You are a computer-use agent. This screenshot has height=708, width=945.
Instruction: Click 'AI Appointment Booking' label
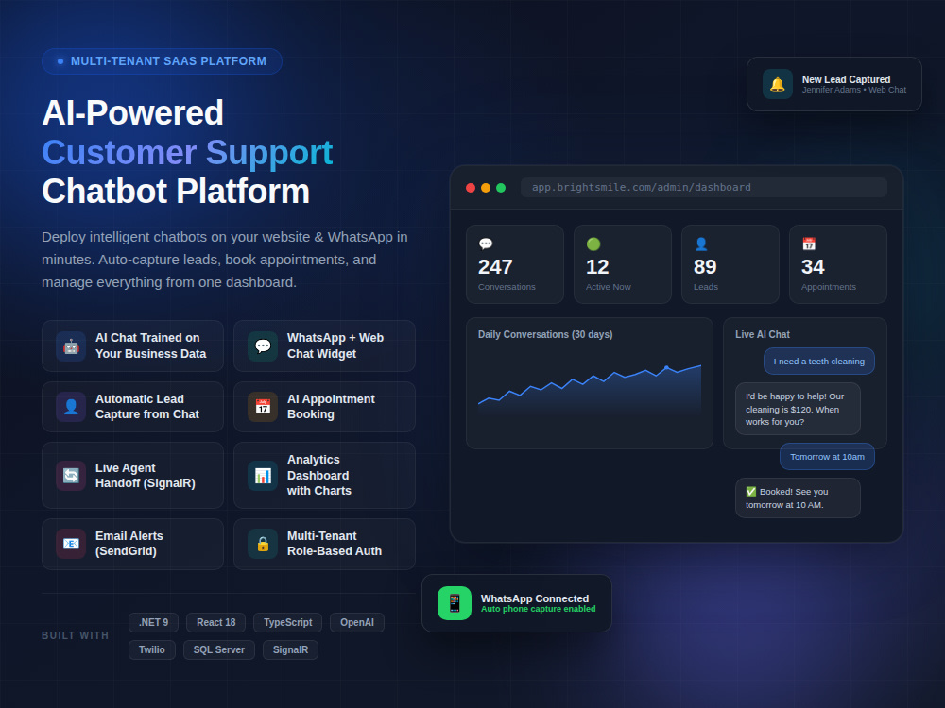(331, 406)
